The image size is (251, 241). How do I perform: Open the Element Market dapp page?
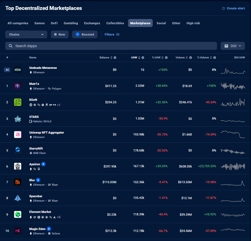[40, 212]
